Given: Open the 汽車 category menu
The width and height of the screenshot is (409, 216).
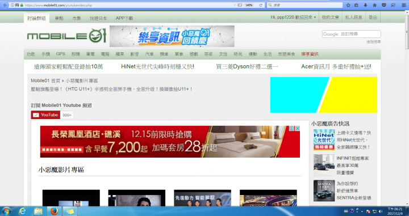Looking at the screenshot, I should [x=149, y=54].
